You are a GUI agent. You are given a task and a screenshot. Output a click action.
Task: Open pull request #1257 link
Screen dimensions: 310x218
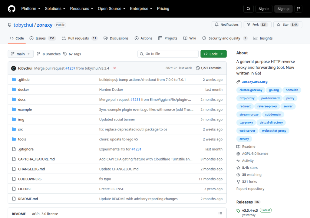click(70, 68)
